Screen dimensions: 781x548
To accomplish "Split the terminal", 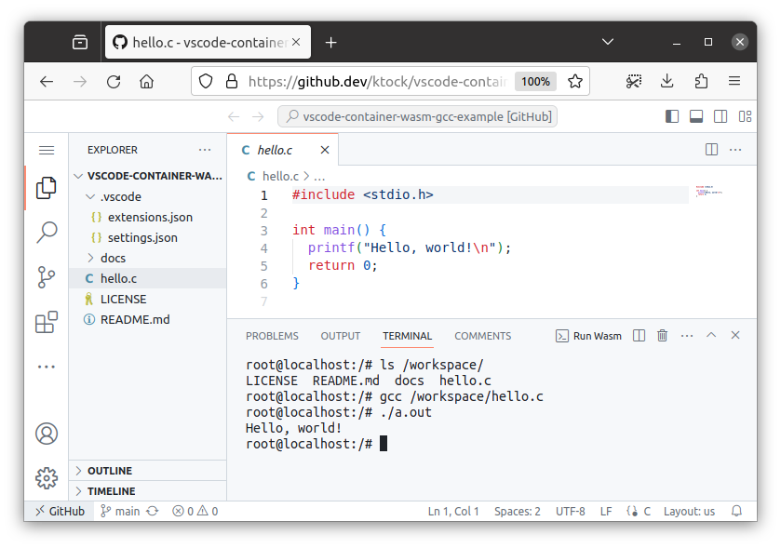I will pyautogui.click(x=640, y=336).
